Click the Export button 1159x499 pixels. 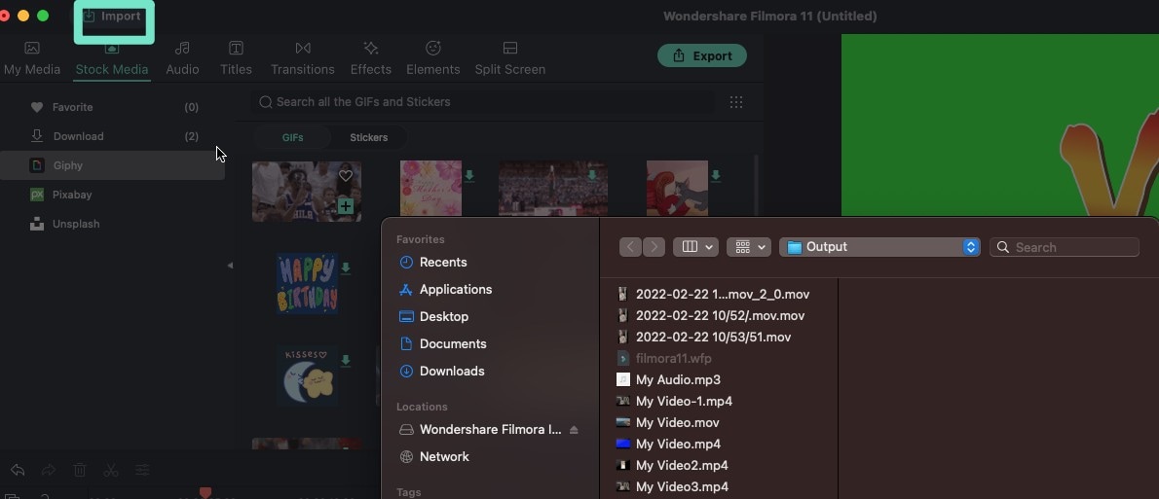pyautogui.click(x=701, y=55)
